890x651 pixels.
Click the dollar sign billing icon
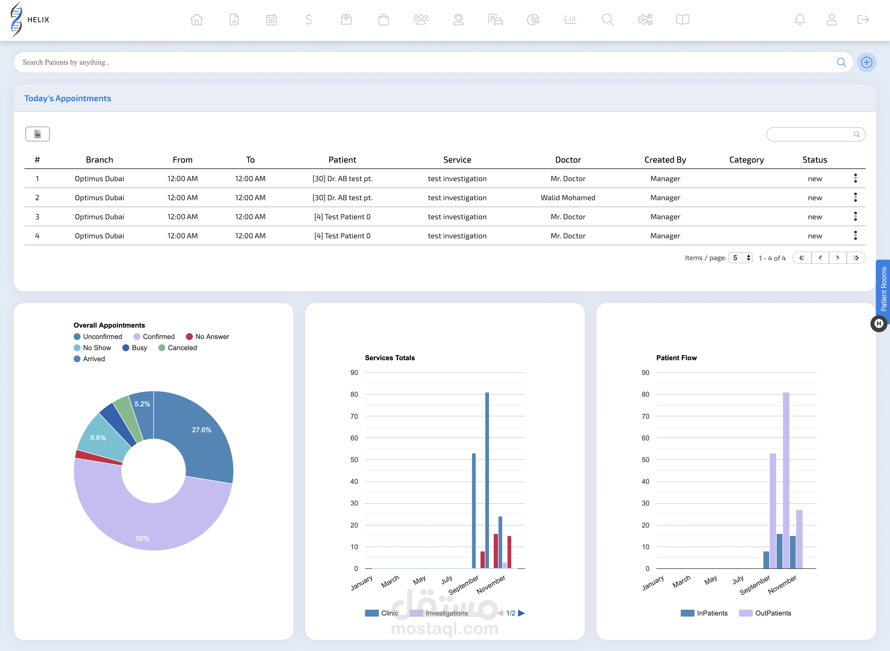coord(309,19)
